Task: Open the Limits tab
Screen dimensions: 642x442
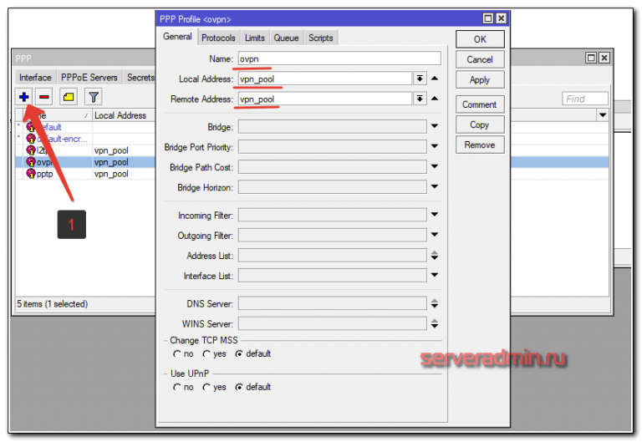Action: [x=255, y=38]
